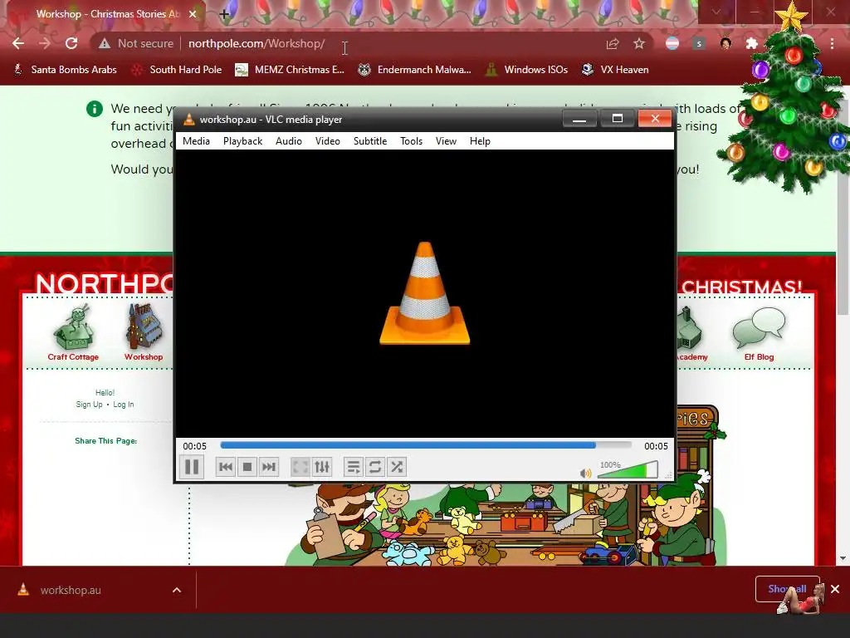The image size is (850, 638).
Task: Open the View menu in VLC
Action: [x=446, y=141]
